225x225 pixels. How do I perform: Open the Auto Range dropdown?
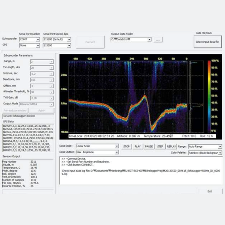205,147
